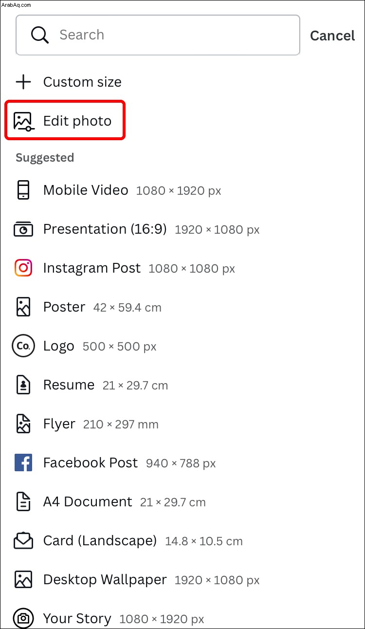Select the Resume document icon
The width and height of the screenshot is (365, 629).
coord(23,385)
